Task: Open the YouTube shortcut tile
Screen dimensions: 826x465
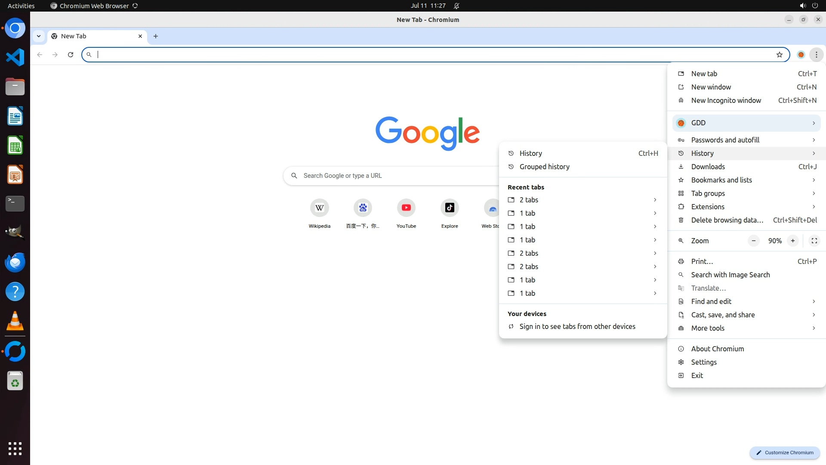Action: click(x=406, y=208)
